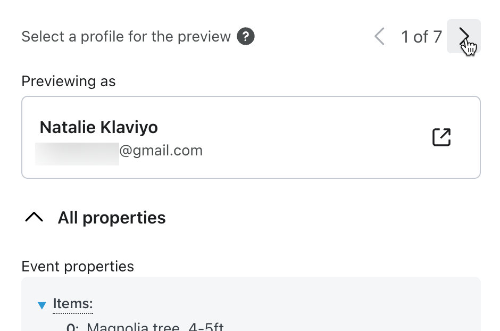
Task: Click the help question mark icon
Action: coord(246,37)
